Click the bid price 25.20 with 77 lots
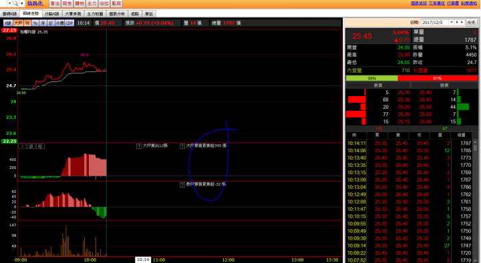The image size is (481, 263). [x=404, y=114]
